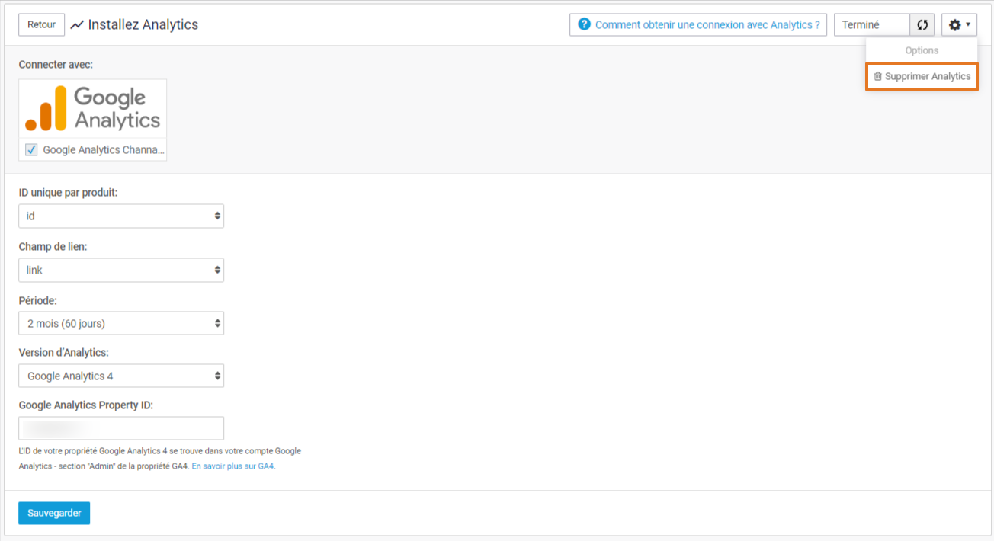Click the Sauvegarder button

54,513
